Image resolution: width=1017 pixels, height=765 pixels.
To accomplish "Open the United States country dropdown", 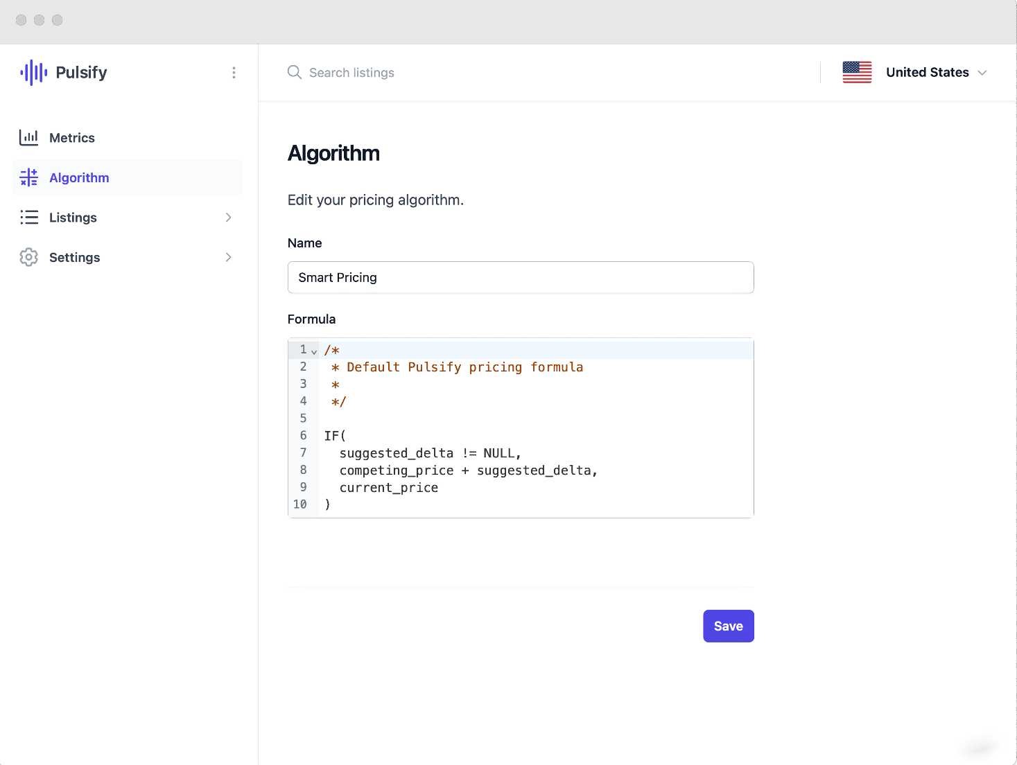I will 915,72.
